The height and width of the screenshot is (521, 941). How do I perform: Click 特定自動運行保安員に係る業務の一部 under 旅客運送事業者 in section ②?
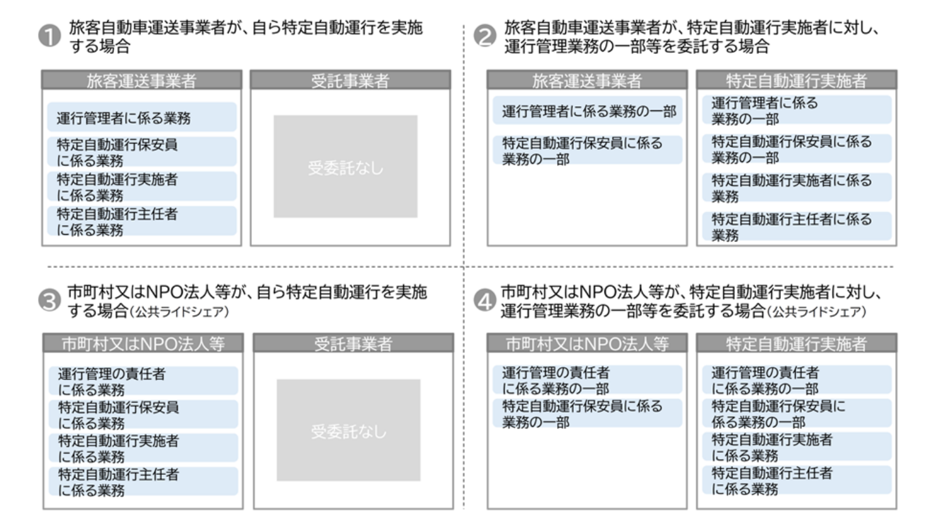point(587,150)
